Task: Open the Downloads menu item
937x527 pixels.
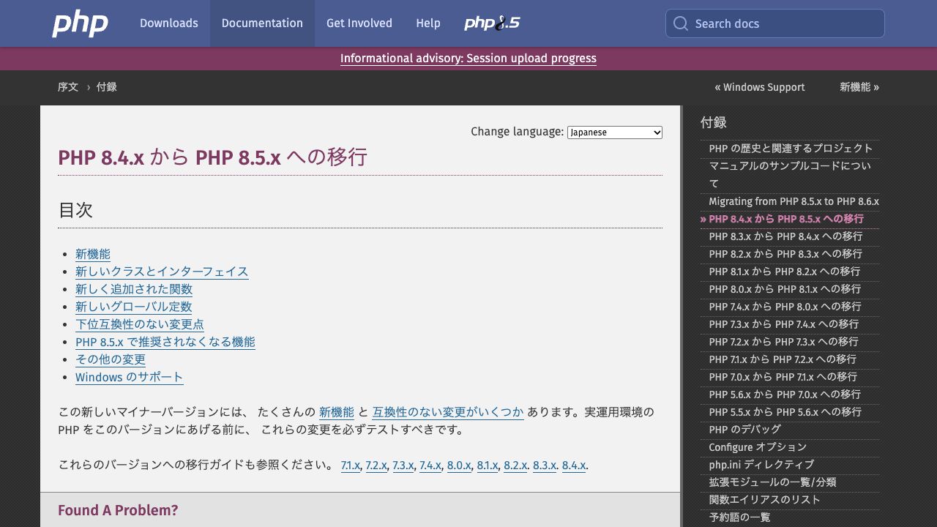Action: coord(168,23)
